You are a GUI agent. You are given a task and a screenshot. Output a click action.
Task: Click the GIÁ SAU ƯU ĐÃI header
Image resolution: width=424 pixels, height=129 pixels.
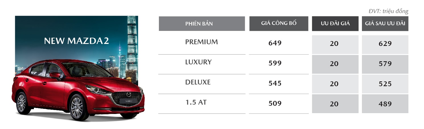[x=385, y=24]
